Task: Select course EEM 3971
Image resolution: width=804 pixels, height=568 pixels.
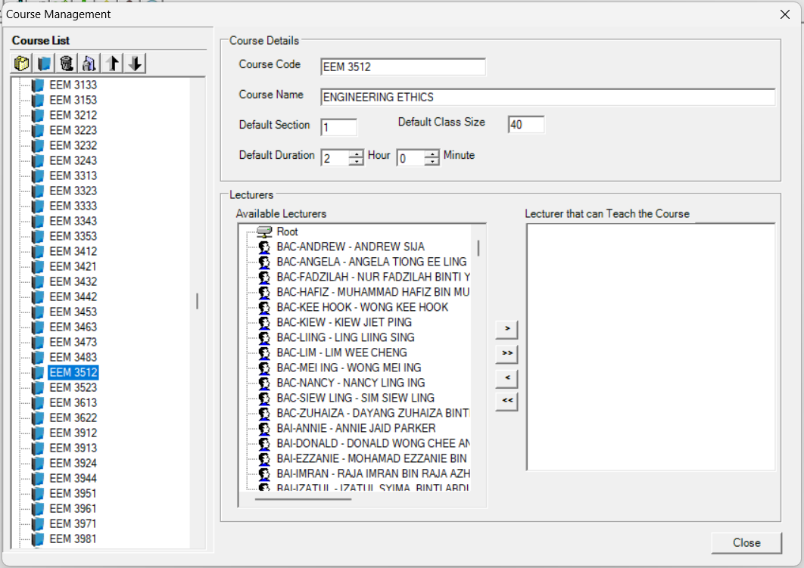Action: coord(73,523)
